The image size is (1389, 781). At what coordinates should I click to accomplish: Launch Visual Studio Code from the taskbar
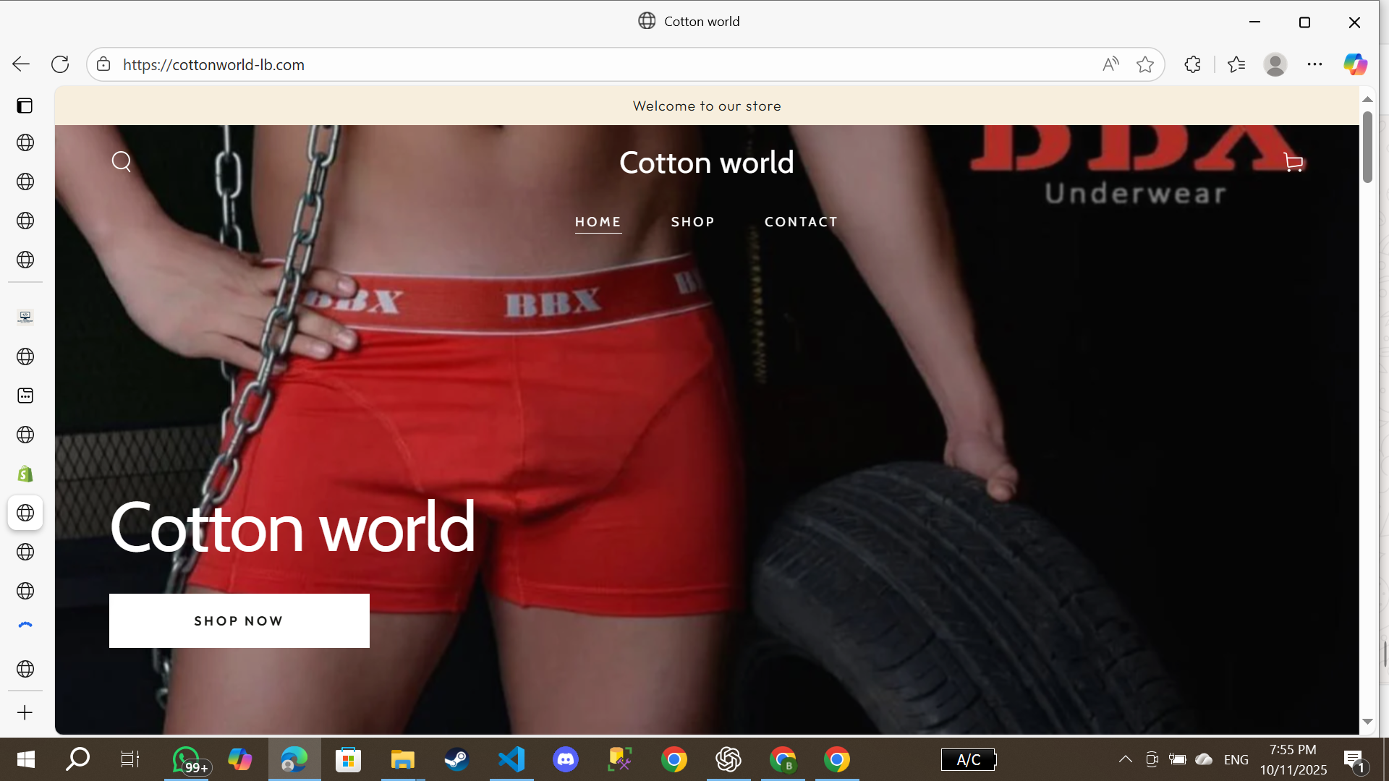[x=511, y=759]
